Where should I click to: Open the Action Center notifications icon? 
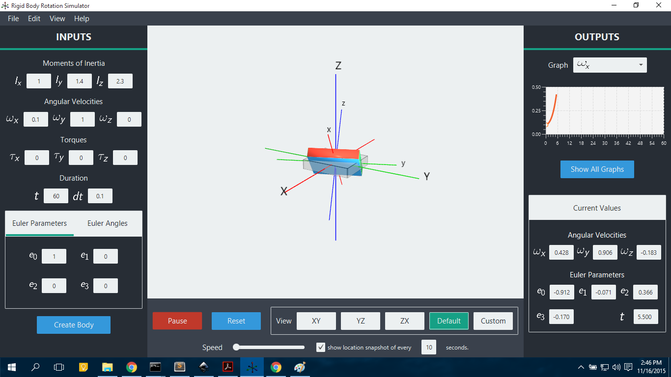628,367
